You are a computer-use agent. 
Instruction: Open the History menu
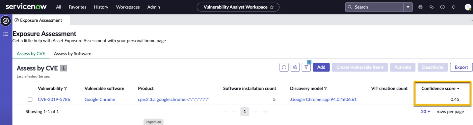[x=101, y=7]
